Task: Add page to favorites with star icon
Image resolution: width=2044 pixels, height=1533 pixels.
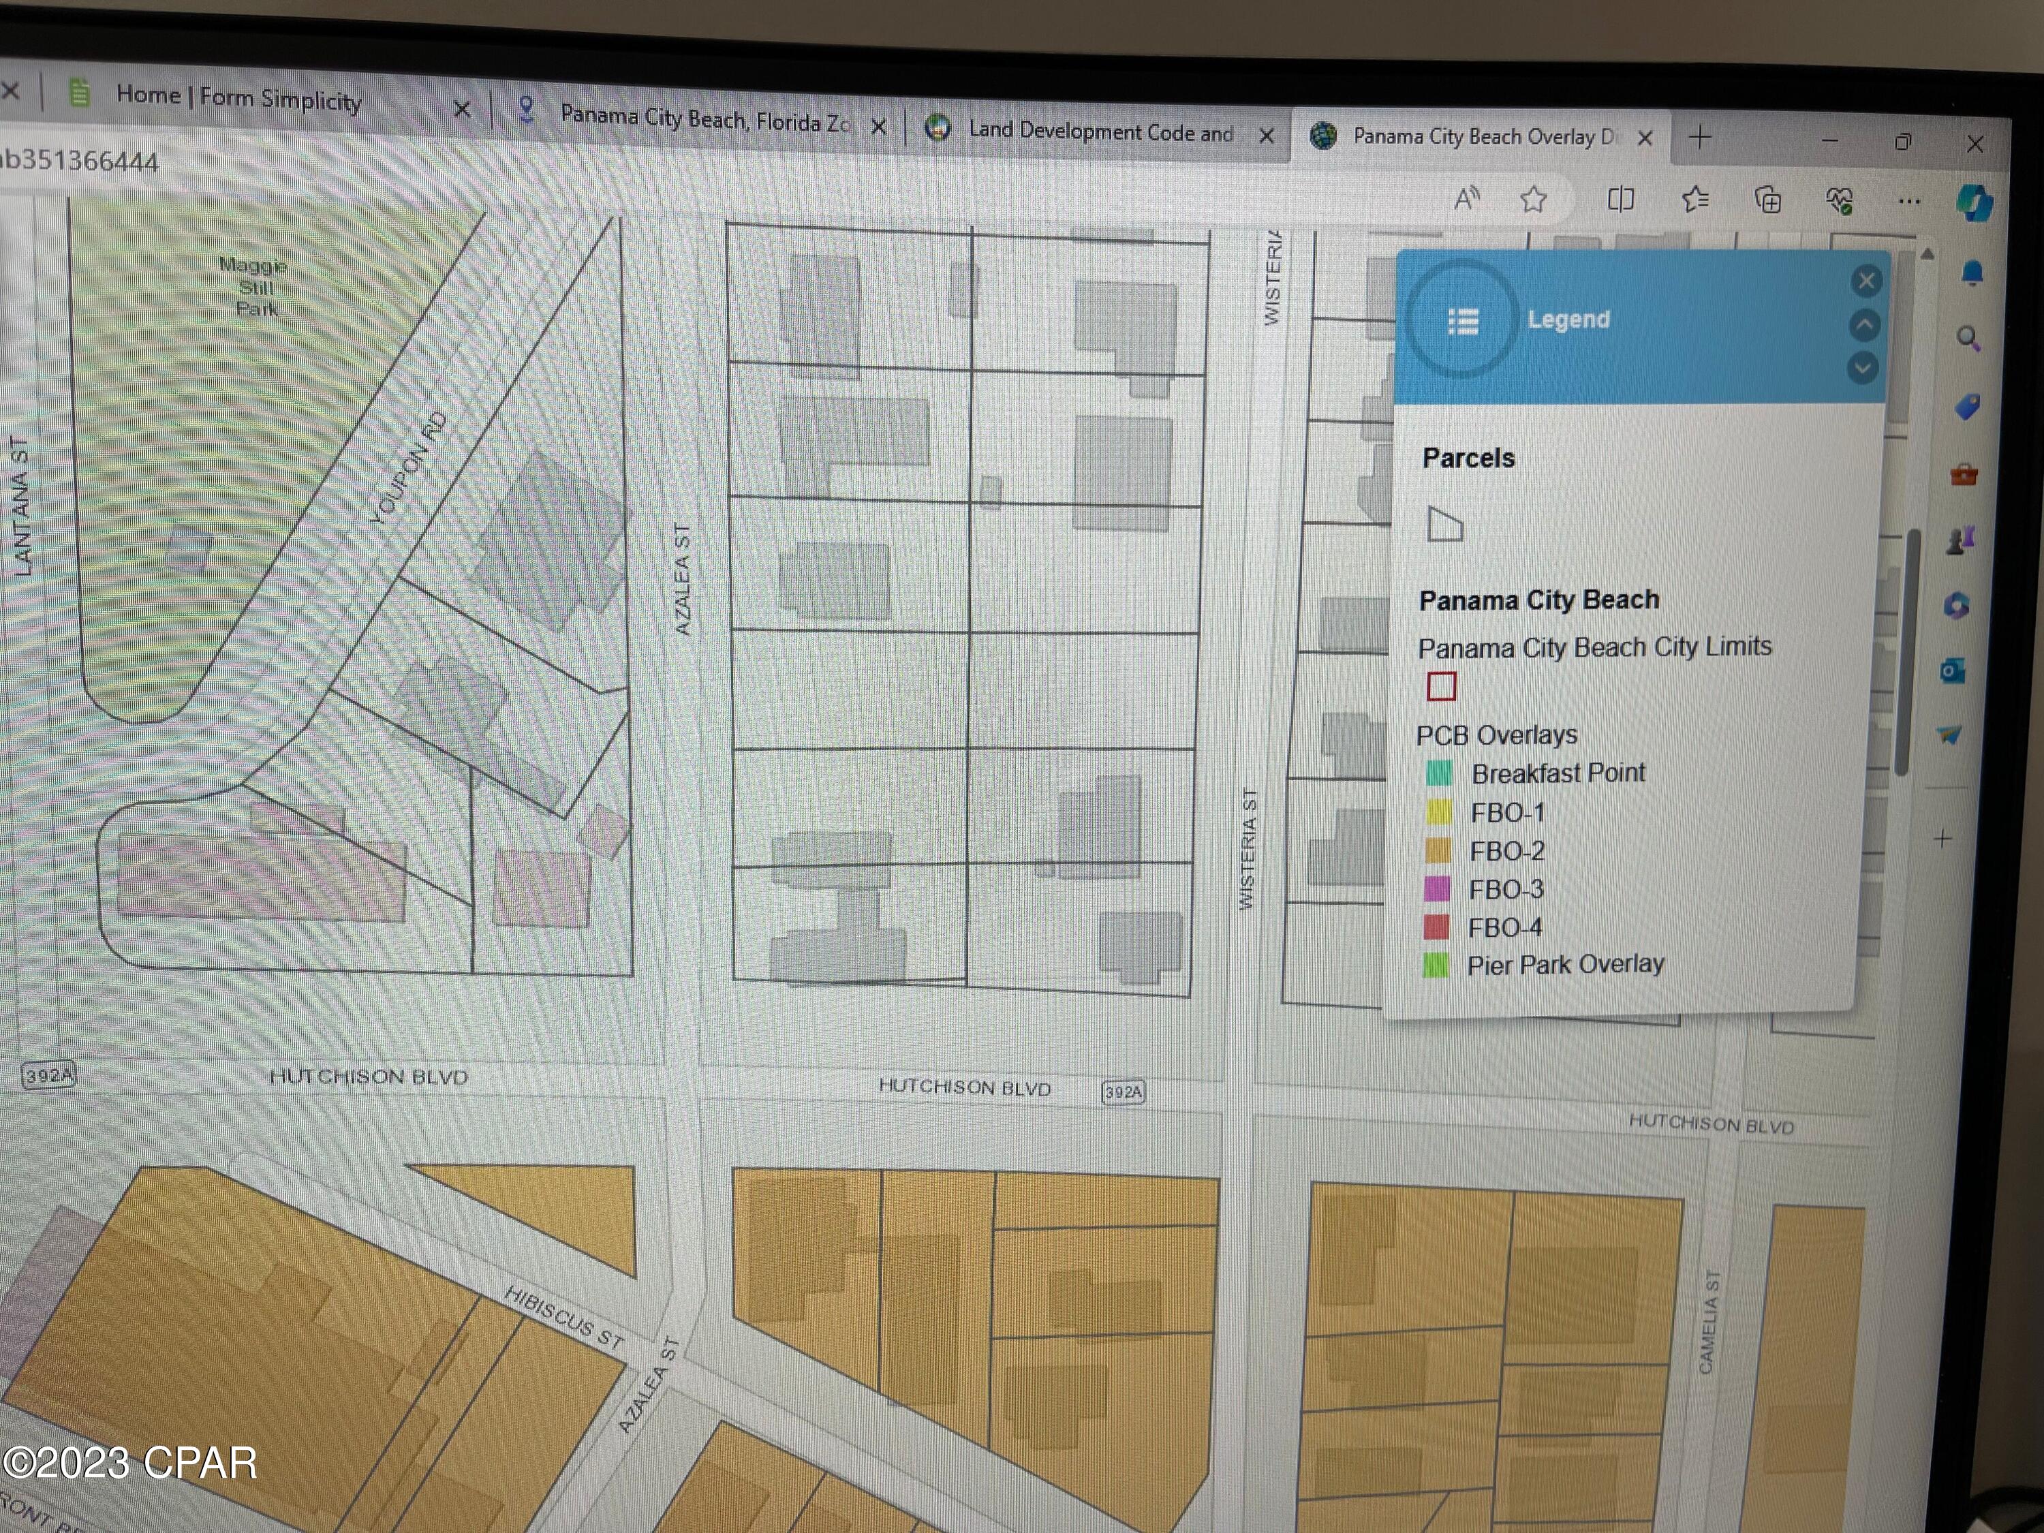Action: click(1534, 199)
